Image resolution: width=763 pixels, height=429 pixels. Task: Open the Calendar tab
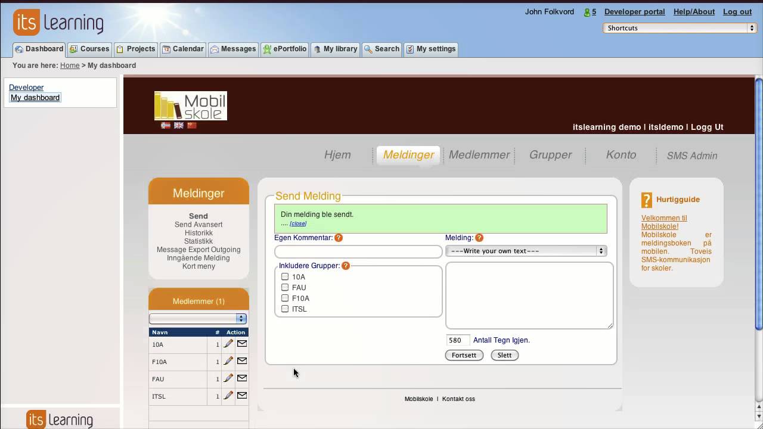tap(183, 49)
